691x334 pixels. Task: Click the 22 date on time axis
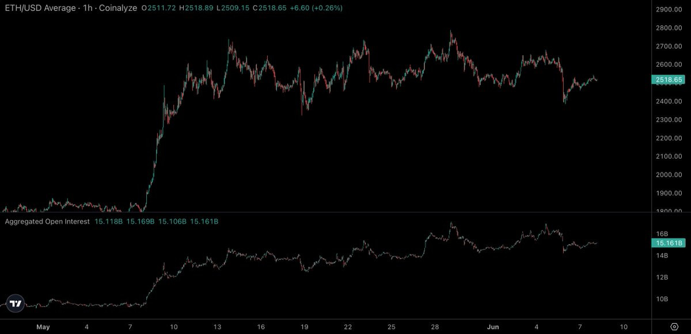348,327
